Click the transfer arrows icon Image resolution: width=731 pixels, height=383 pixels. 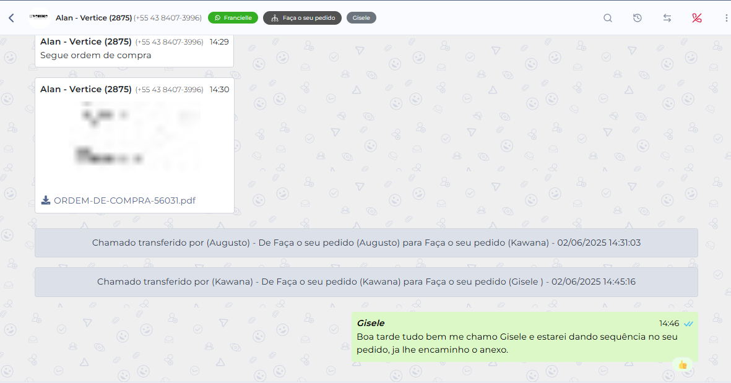667,18
